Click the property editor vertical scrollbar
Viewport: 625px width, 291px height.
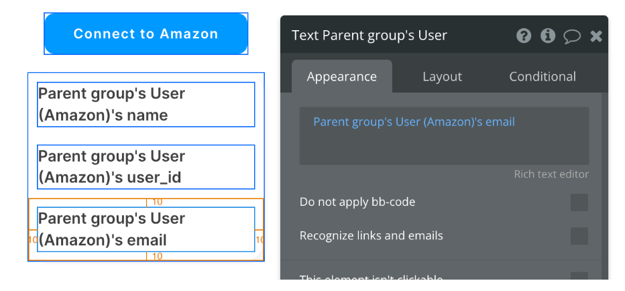click(604, 185)
